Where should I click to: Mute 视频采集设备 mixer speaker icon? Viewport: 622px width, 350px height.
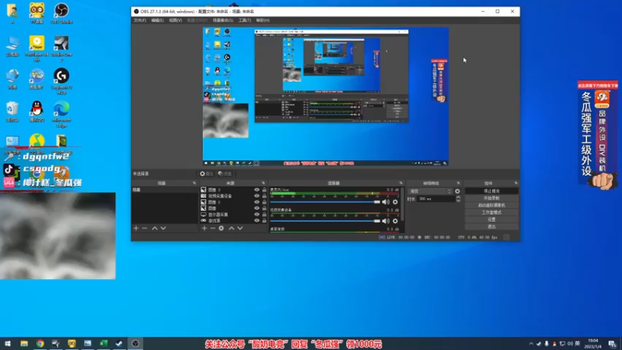[386, 221]
